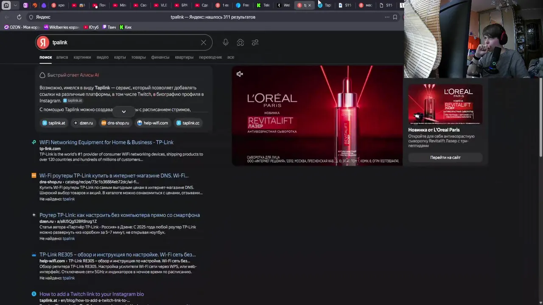Open taplink.cc source chip
Screen dimensions: 543x305
point(188,123)
